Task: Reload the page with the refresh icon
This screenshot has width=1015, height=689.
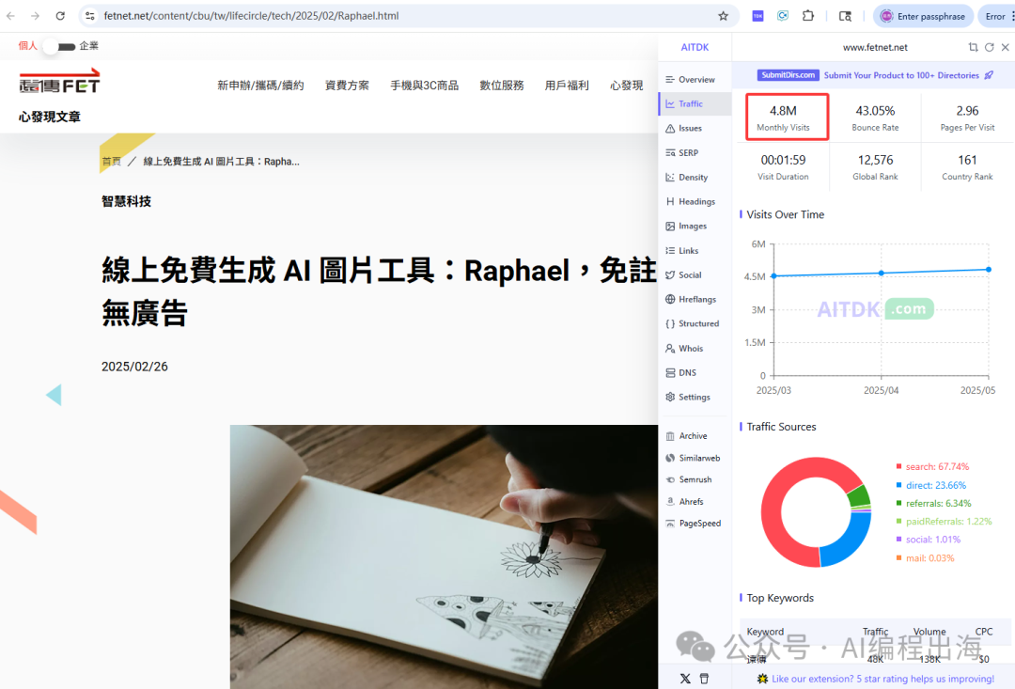Action: point(60,16)
